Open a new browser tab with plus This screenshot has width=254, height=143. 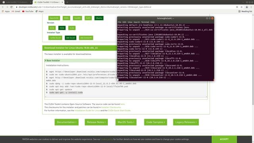tap(67, 2)
